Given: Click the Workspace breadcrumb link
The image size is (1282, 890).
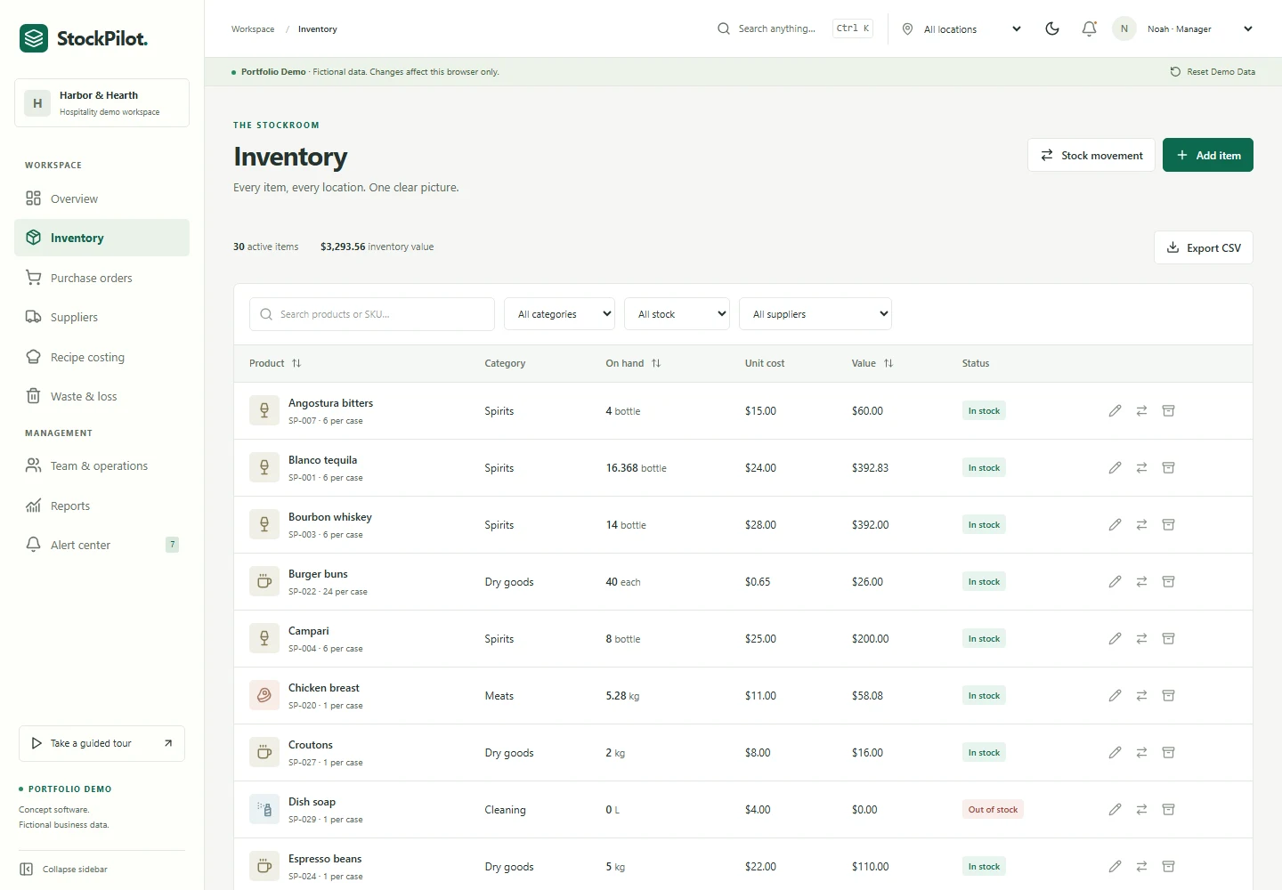Looking at the screenshot, I should point(253,29).
